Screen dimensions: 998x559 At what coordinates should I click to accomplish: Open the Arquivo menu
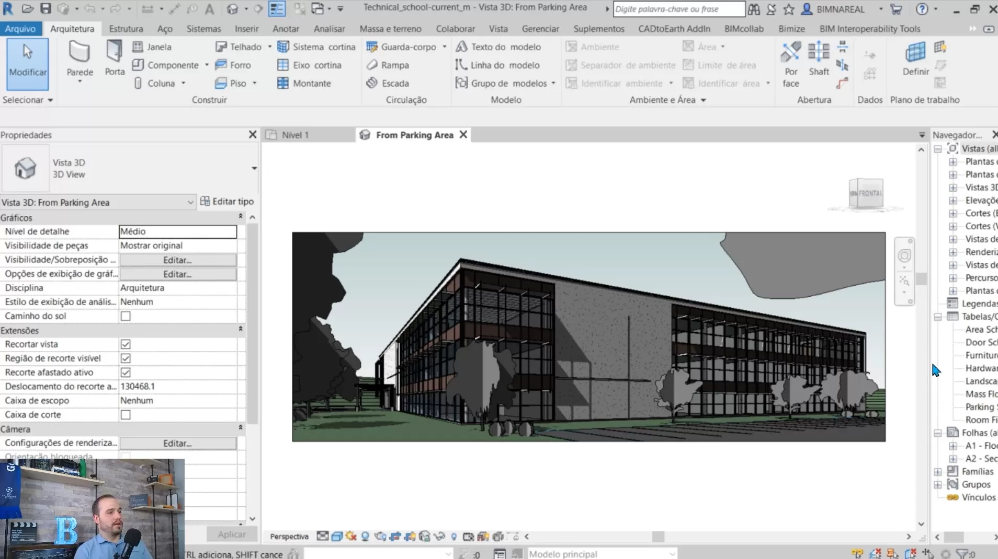(20, 29)
